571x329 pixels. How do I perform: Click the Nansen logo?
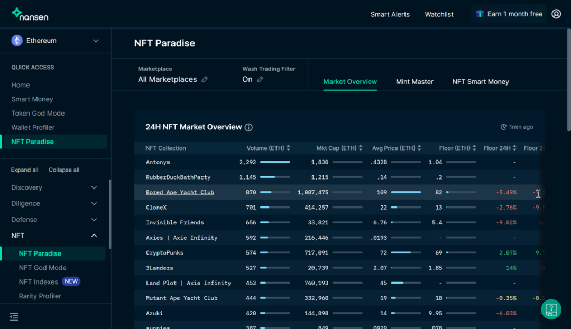[x=30, y=15]
